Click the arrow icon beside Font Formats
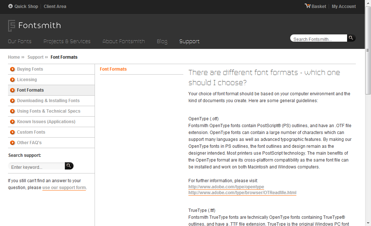 coord(12,90)
